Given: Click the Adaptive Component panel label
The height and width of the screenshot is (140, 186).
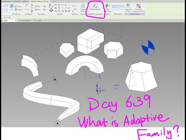Looking at the screenshot, I should 95,14.
